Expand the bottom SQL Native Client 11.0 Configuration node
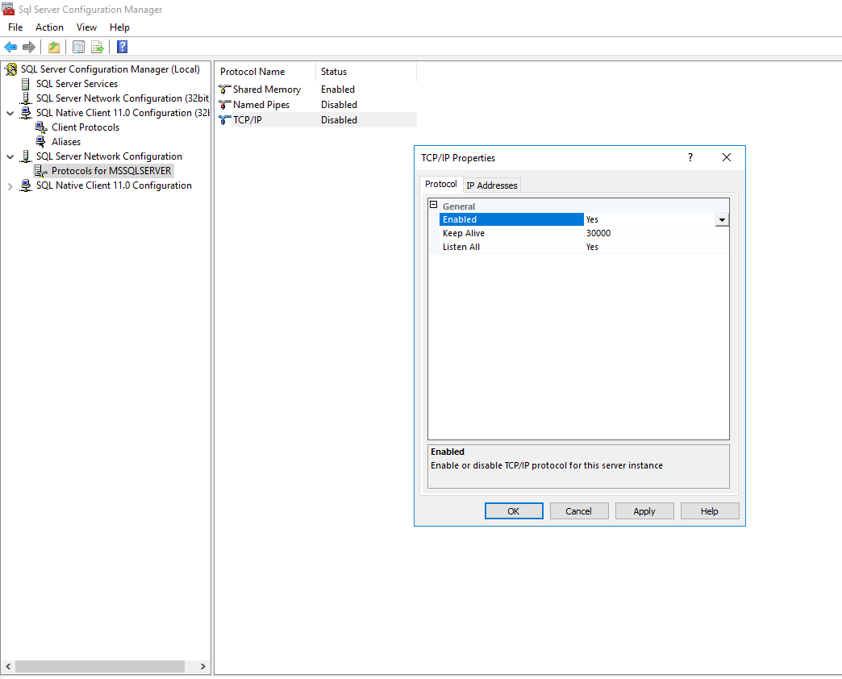Image resolution: width=842 pixels, height=679 pixels. click(10, 186)
